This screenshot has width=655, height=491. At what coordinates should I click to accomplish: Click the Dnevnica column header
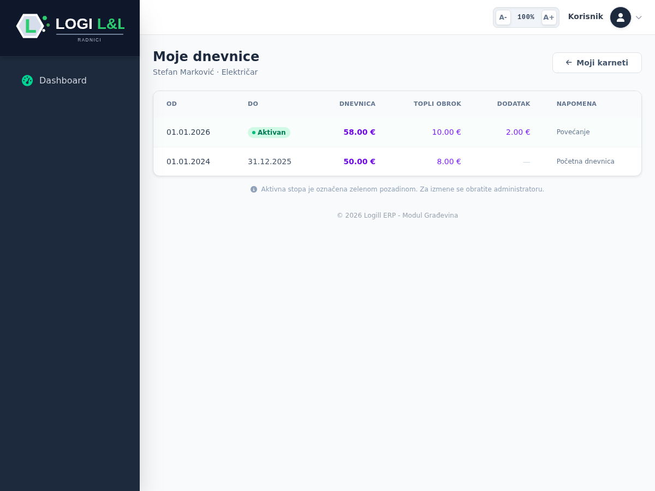coord(357,104)
